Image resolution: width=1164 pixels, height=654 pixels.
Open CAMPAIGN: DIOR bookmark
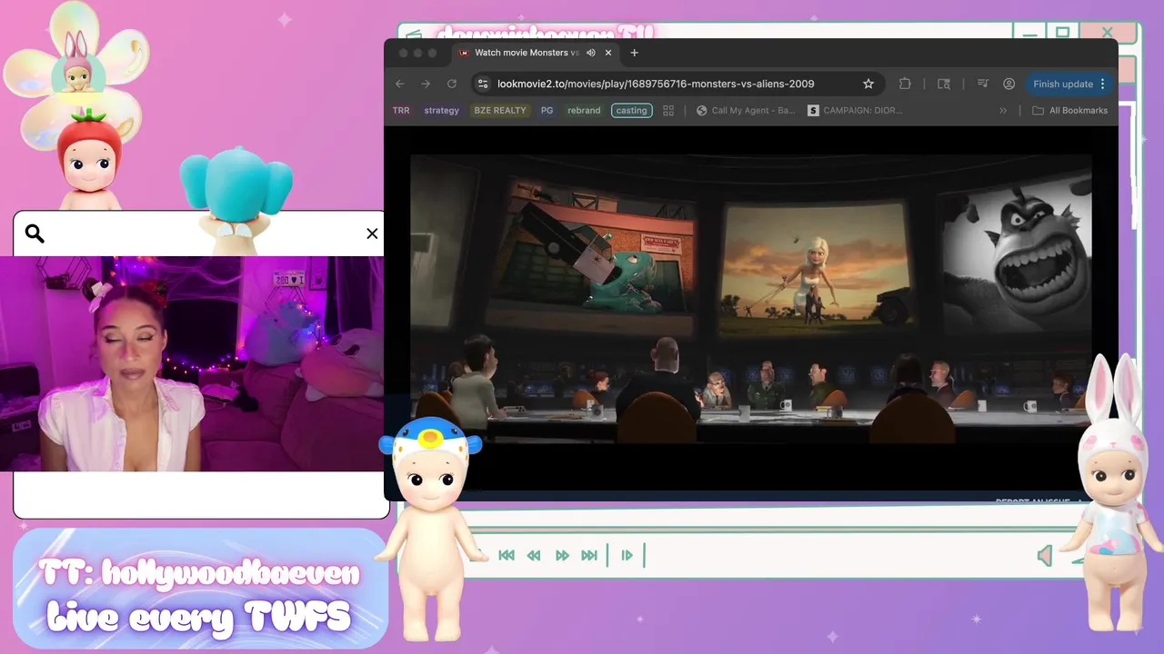pyautogui.click(x=855, y=111)
